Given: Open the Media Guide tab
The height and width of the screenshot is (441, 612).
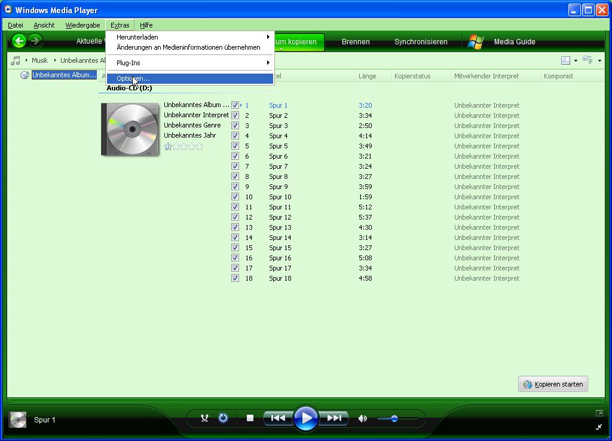Looking at the screenshot, I should pos(515,42).
